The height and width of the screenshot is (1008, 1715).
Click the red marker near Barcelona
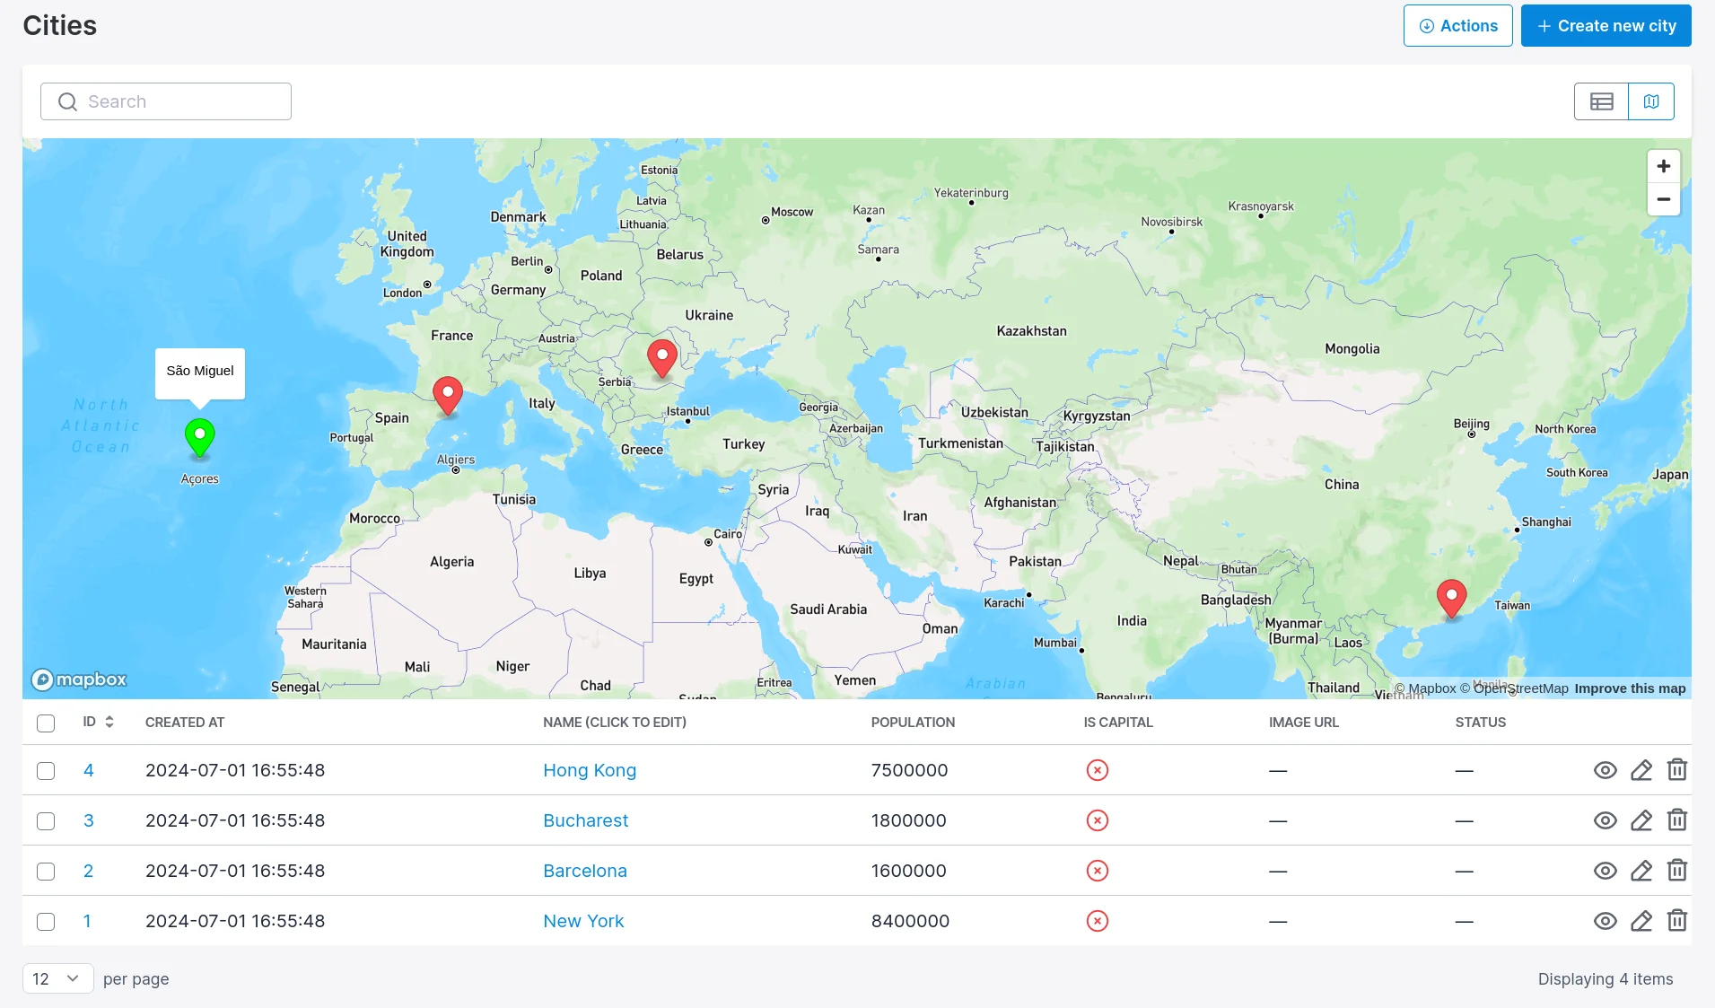[x=448, y=396]
